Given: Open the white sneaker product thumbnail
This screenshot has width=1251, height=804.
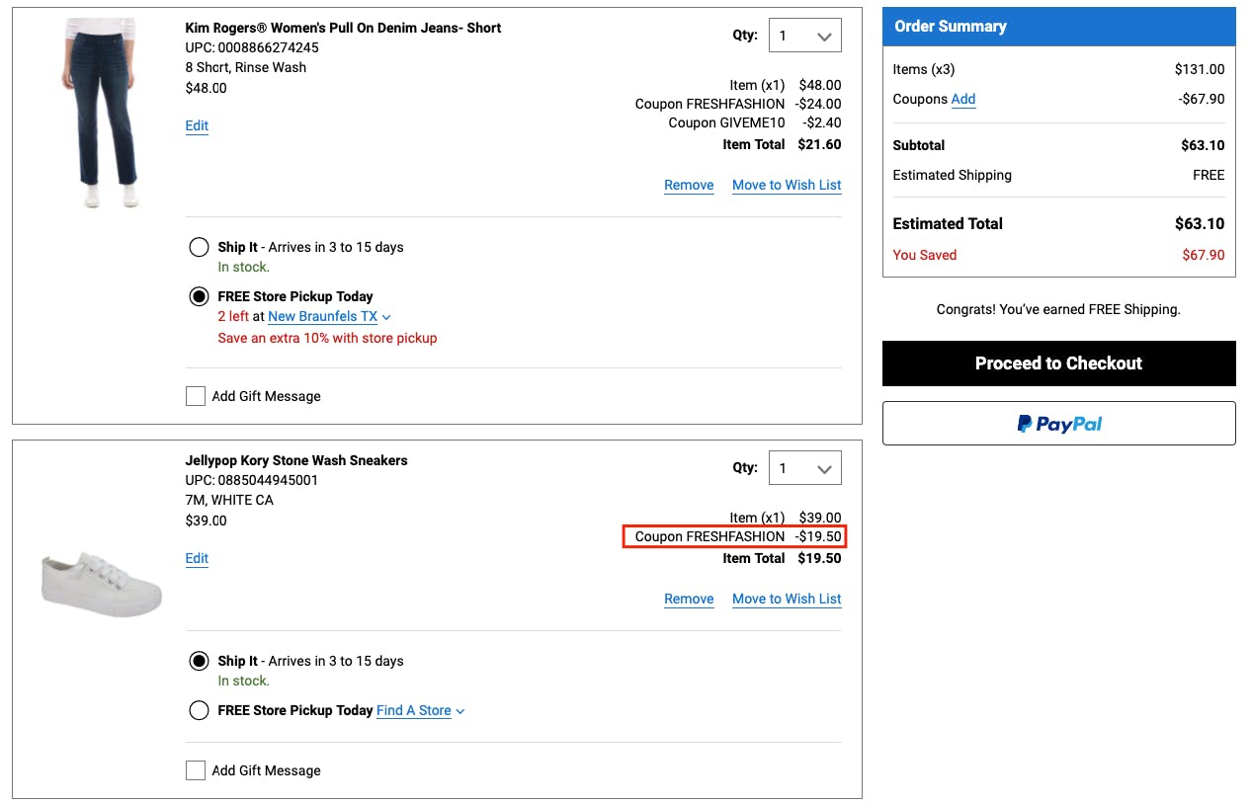Looking at the screenshot, I should (101, 584).
